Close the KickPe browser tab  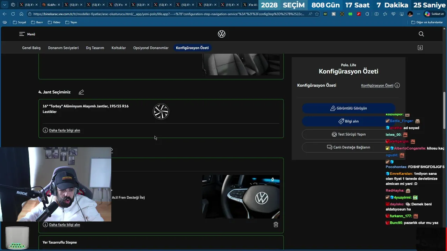(x=59, y=5)
